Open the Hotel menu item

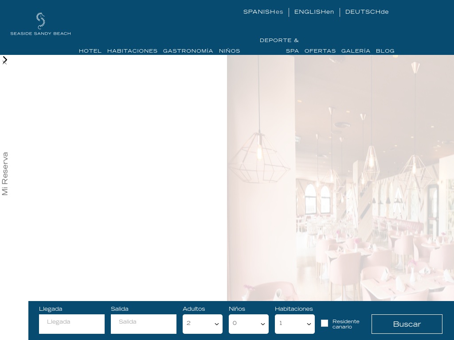90,51
